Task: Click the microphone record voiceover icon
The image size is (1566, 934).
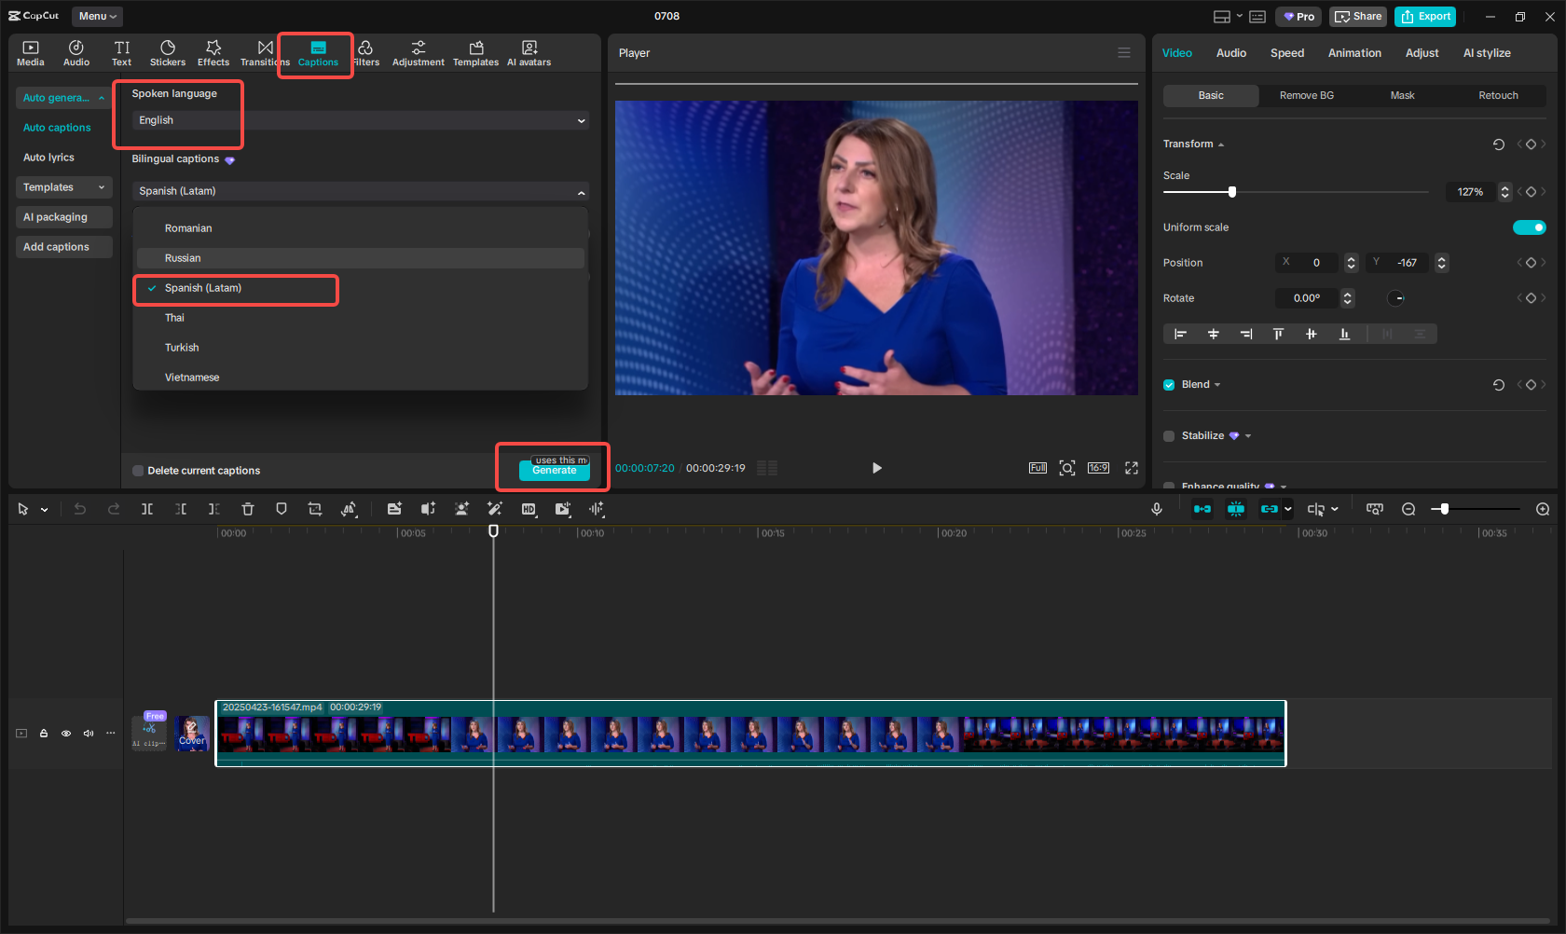Action: tap(1157, 509)
